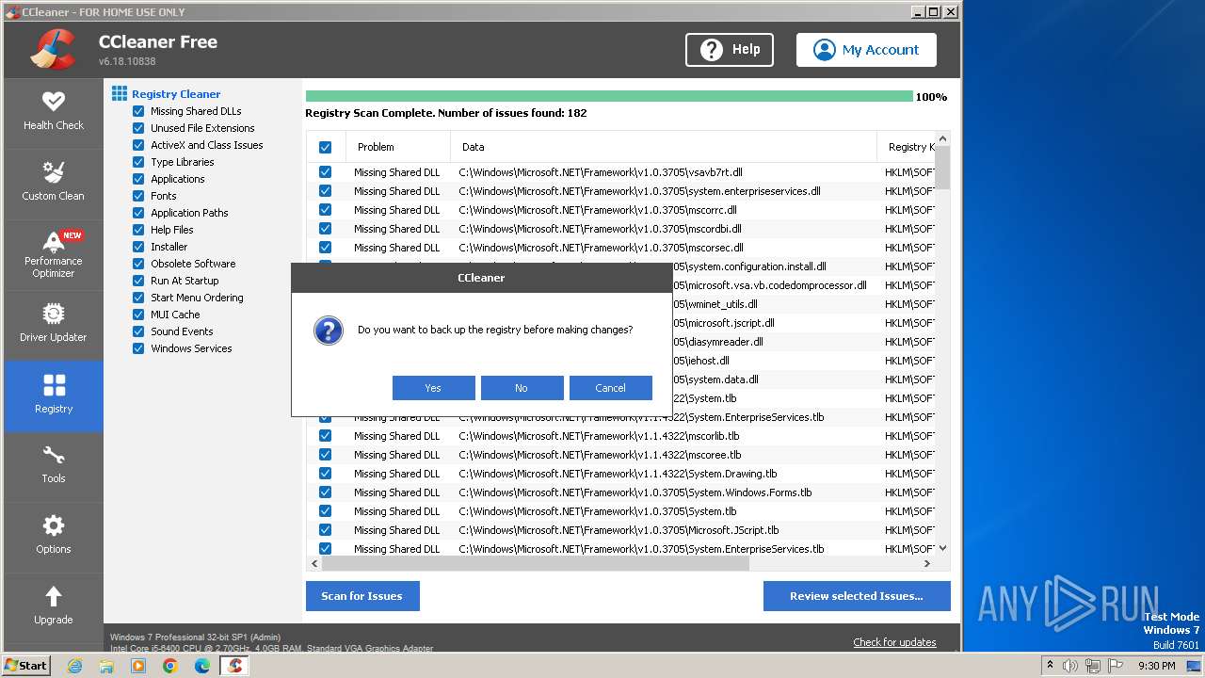Click the taskbar clock showing 9:30 PM
The image size is (1205, 678).
pyautogui.click(x=1156, y=666)
